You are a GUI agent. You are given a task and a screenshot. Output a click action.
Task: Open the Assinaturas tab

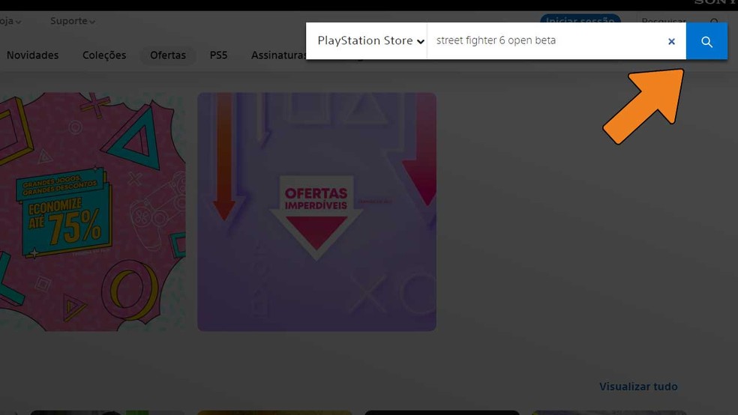(x=279, y=55)
